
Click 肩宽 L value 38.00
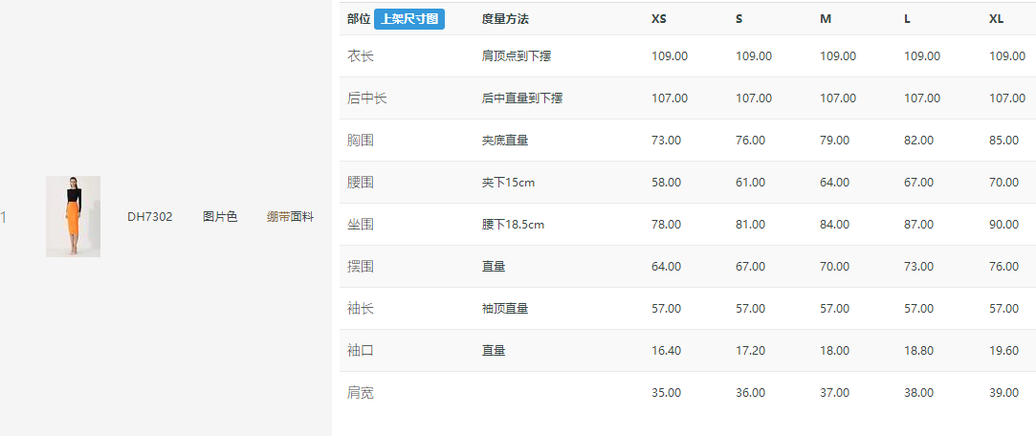click(x=919, y=393)
